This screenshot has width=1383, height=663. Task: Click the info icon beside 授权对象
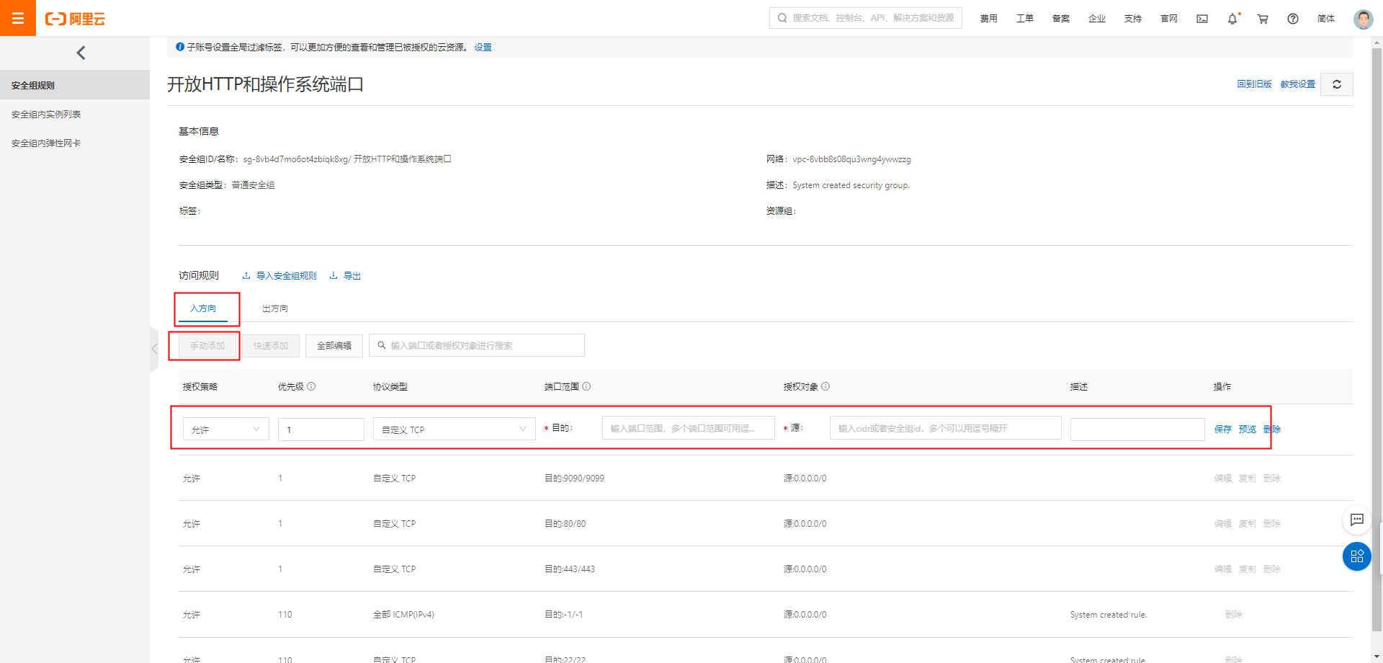click(825, 386)
